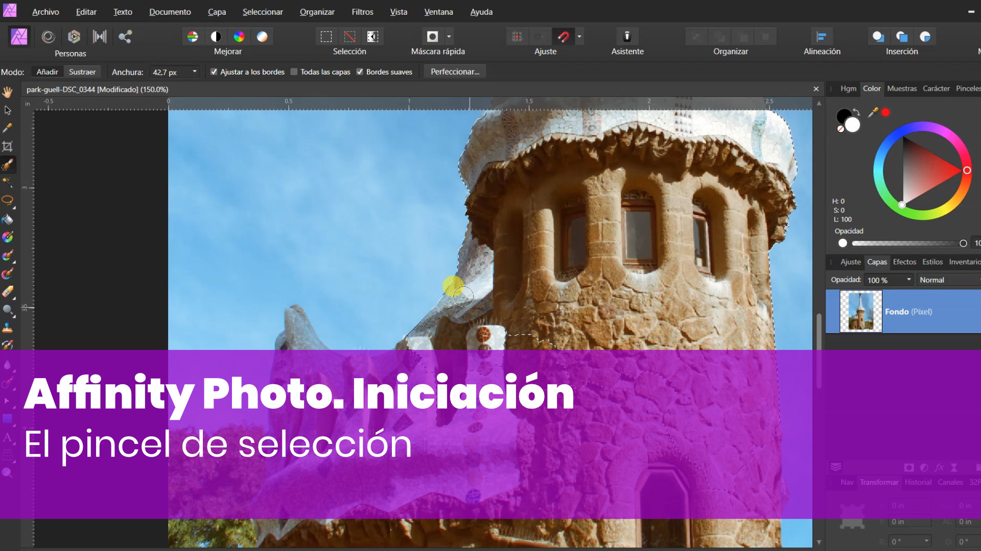Open layer Opacidad percentage dropdown
Viewport: 981px width, 551px height.
[x=909, y=280]
